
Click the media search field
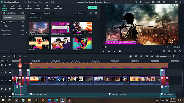tap(81, 13)
